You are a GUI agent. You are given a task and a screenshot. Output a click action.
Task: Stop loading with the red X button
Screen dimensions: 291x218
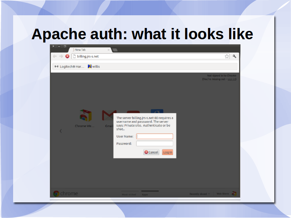tap(67, 56)
